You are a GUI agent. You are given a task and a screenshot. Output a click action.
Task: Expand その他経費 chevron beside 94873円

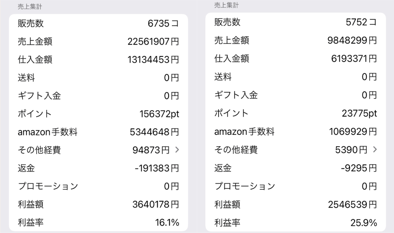click(x=177, y=150)
